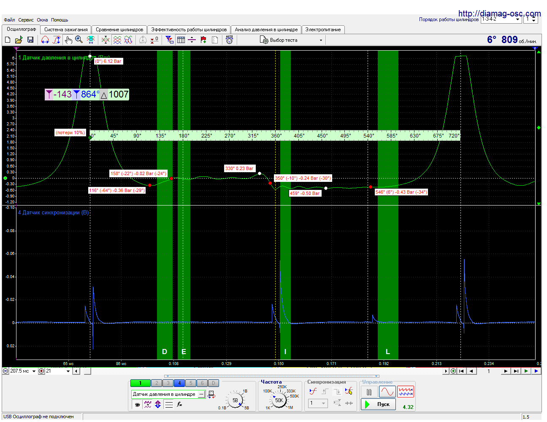Image resolution: width=547 pixels, height=422 pixels.
Task: Select the single sine wave display mode
Action: click(x=387, y=392)
